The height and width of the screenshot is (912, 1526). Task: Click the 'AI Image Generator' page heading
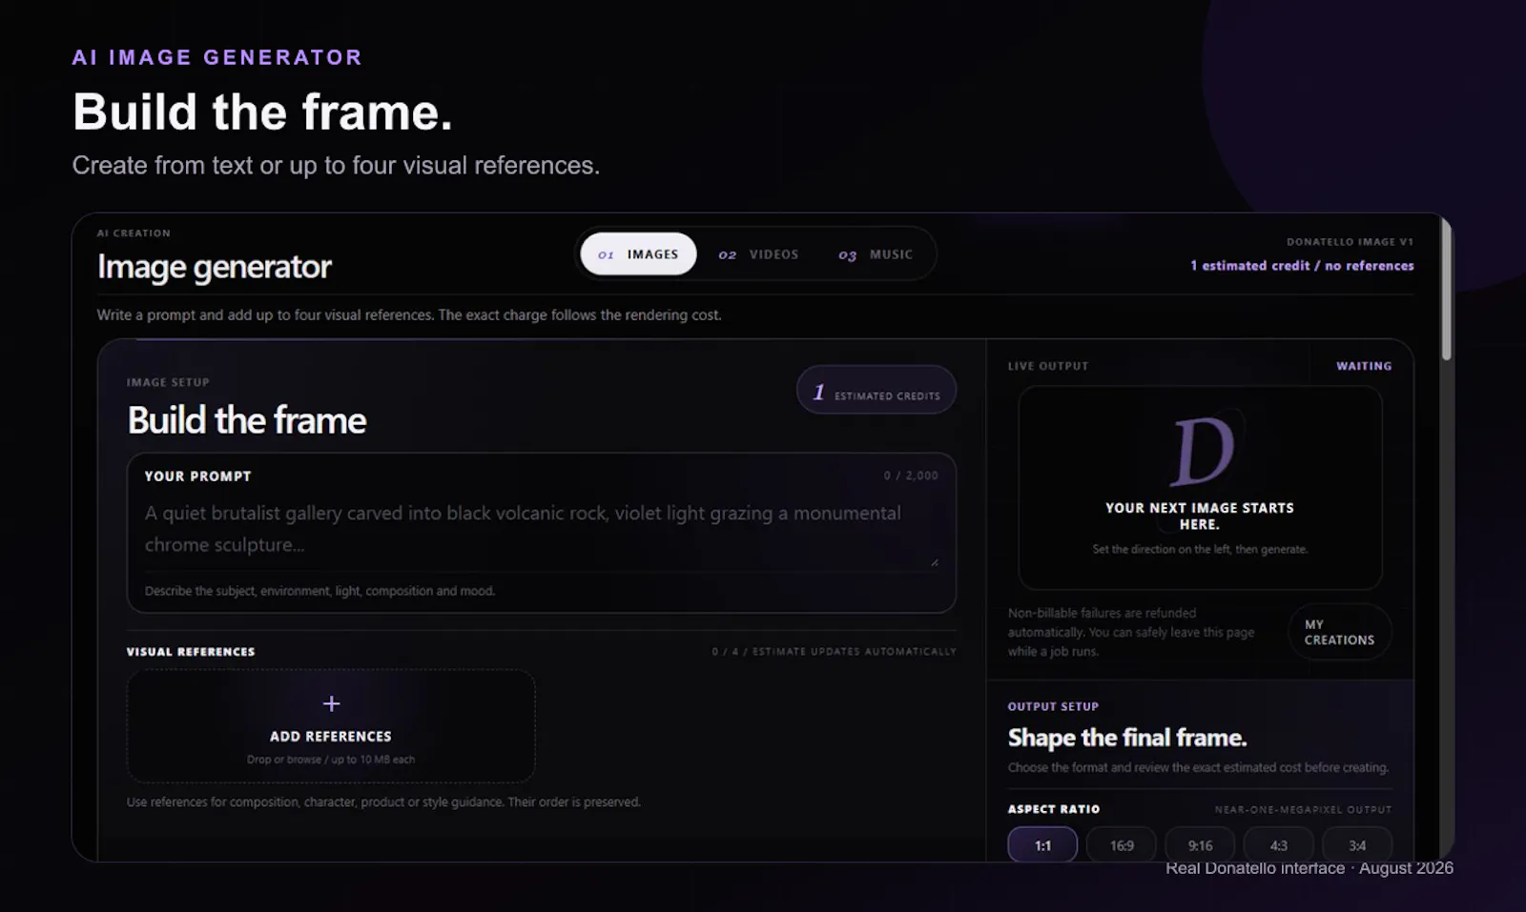tap(217, 57)
